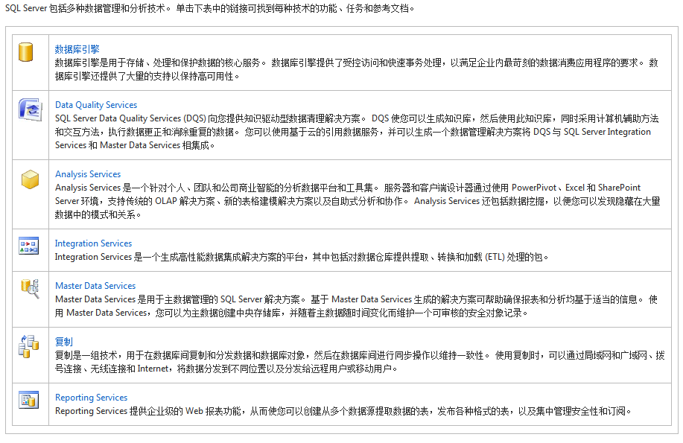Follow the 复制 link
The height and width of the screenshot is (443, 683).
point(64,342)
